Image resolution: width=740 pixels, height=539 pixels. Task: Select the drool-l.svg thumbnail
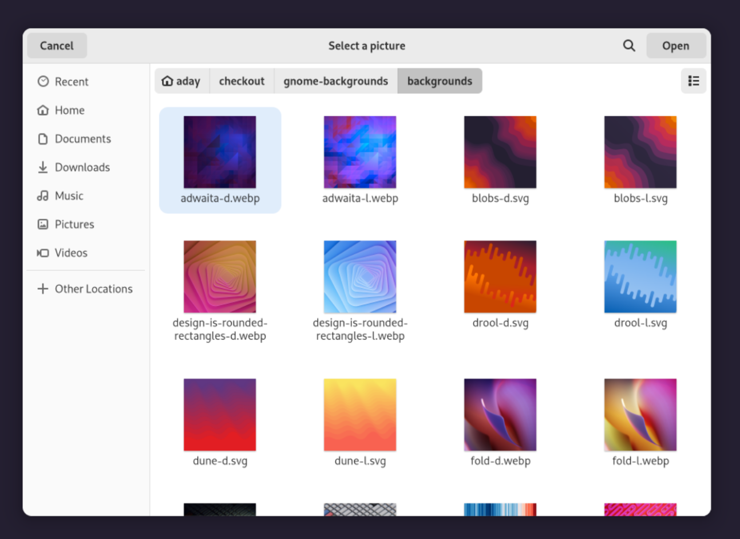point(640,277)
